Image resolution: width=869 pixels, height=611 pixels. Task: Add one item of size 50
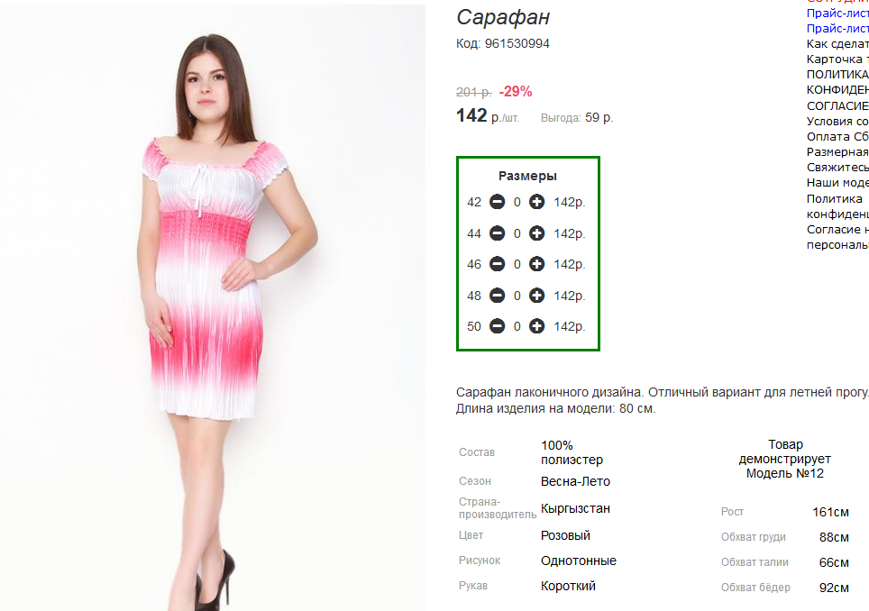536,326
